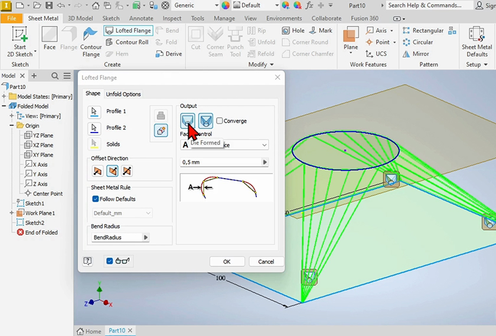
Task: Select the Face tool
Action: coord(50,38)
